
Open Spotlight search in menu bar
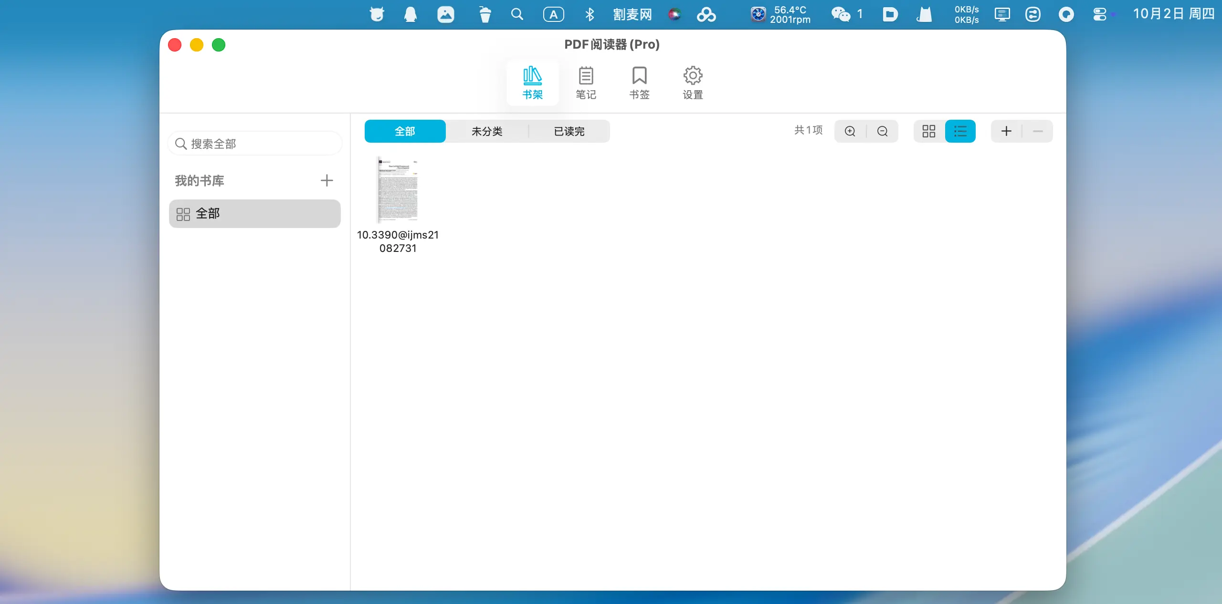click(x=517, y=14)
